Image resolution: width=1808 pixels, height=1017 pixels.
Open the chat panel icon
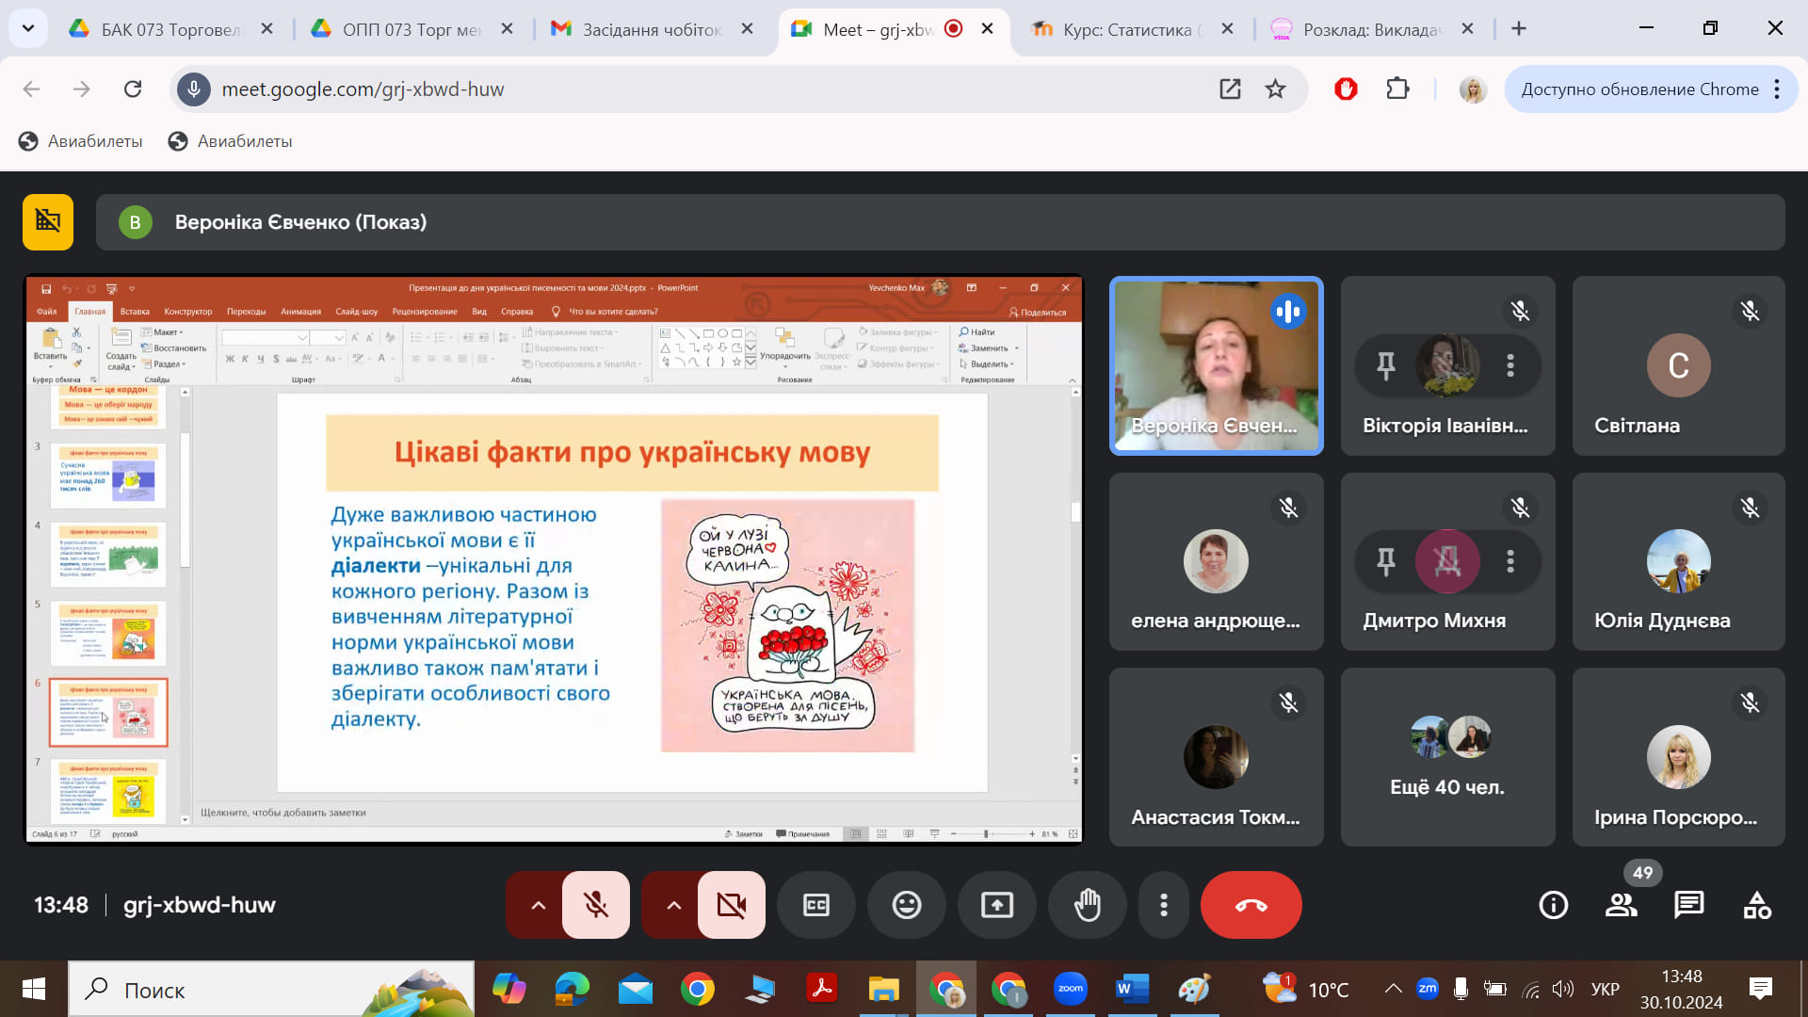pos(1688,905)
